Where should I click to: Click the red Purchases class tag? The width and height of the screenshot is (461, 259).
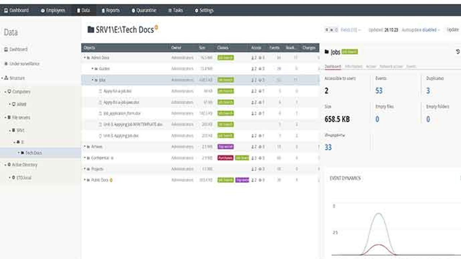click(x=225, y=158)
